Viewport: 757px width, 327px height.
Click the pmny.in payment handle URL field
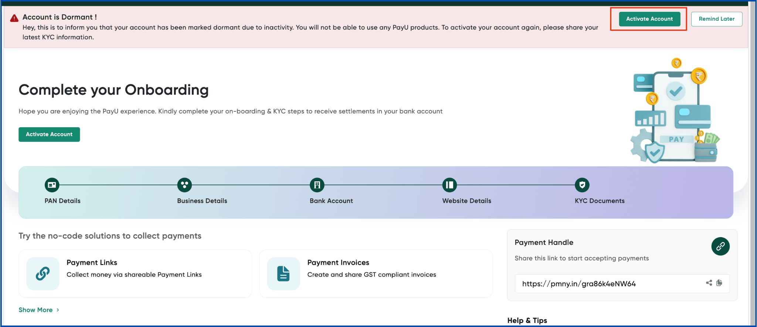point(622,284)
